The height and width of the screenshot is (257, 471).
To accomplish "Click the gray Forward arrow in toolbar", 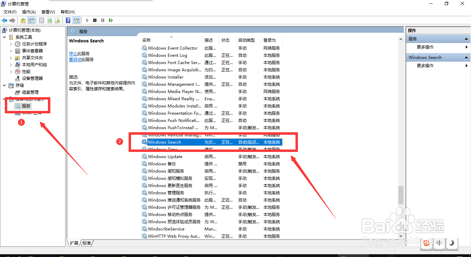I will click(x=12, y=20).
